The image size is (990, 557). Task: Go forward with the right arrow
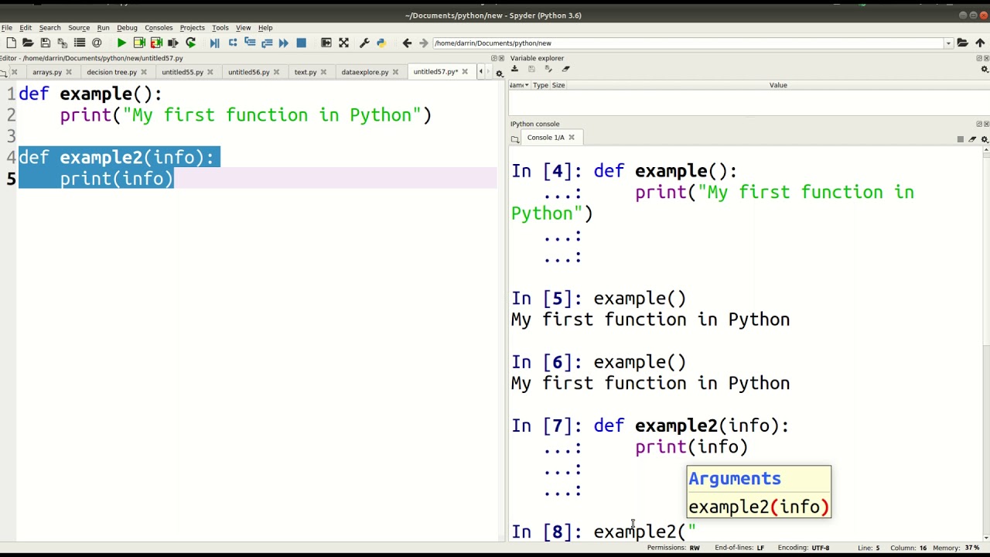(423, 43)
